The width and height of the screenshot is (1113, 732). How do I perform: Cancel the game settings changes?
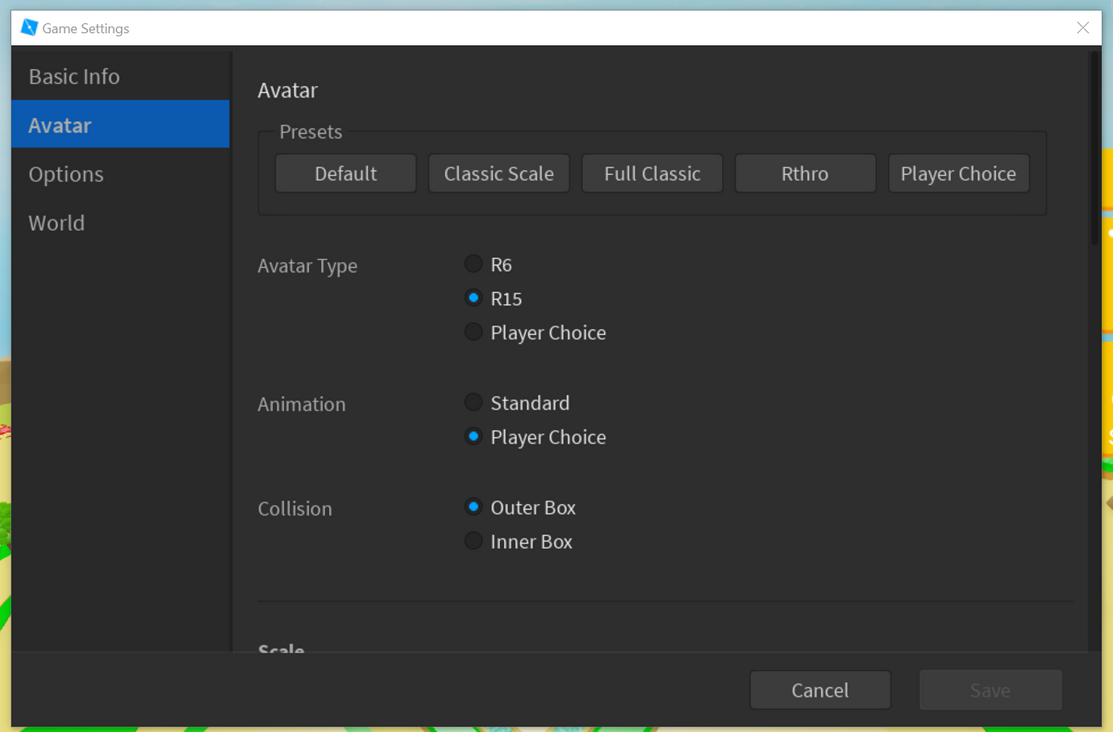pos(819,689)
